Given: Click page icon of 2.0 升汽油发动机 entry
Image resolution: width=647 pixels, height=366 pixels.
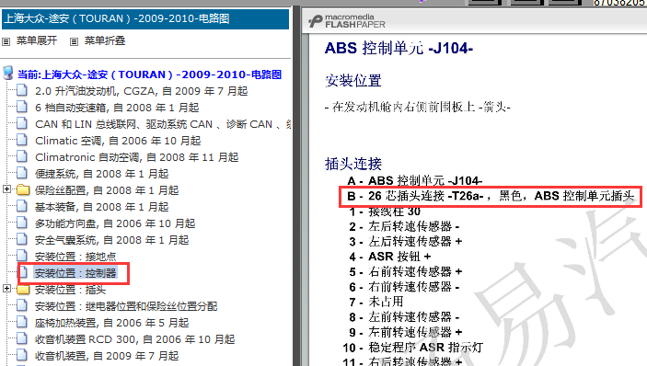Looking at the screenshot, I should click(22, 90).
